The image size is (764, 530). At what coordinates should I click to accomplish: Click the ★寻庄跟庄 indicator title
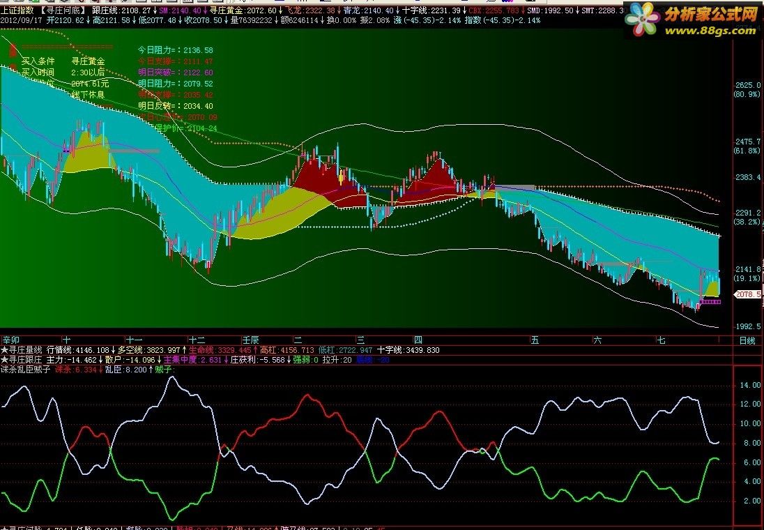click(x=21, y=360)
